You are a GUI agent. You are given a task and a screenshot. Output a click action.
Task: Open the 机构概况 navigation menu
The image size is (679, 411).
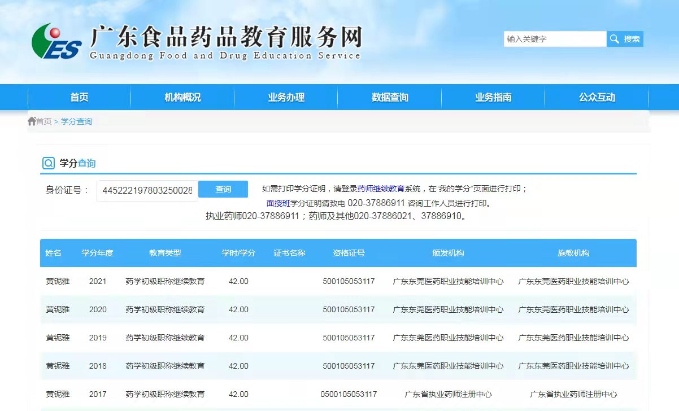click(x=182, y=97)
